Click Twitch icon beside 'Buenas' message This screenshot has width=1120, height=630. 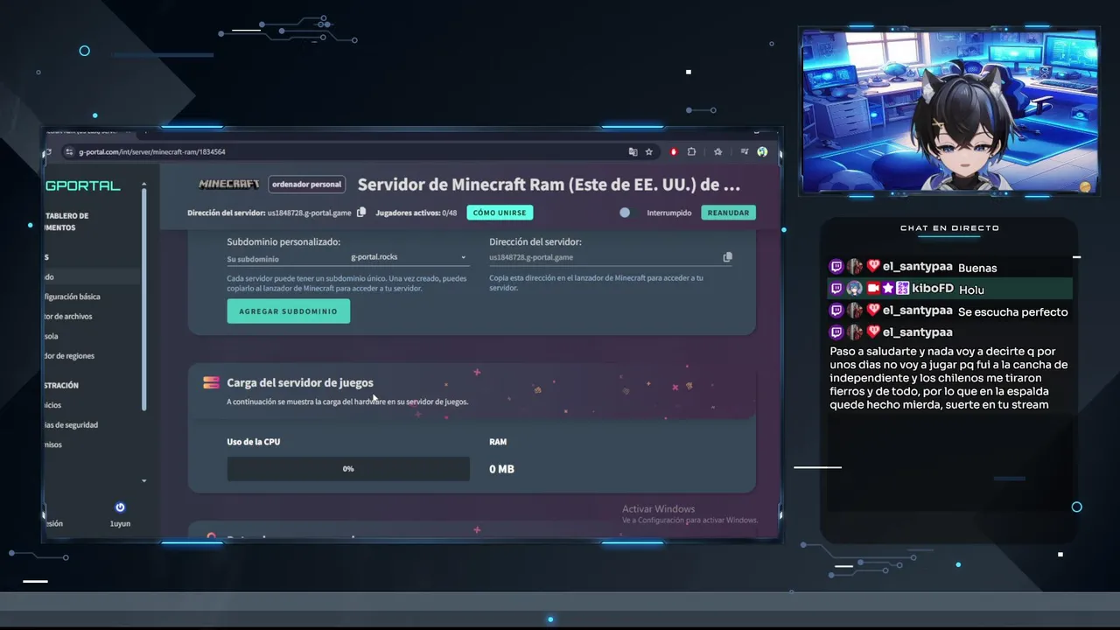[x=836, y=267]
